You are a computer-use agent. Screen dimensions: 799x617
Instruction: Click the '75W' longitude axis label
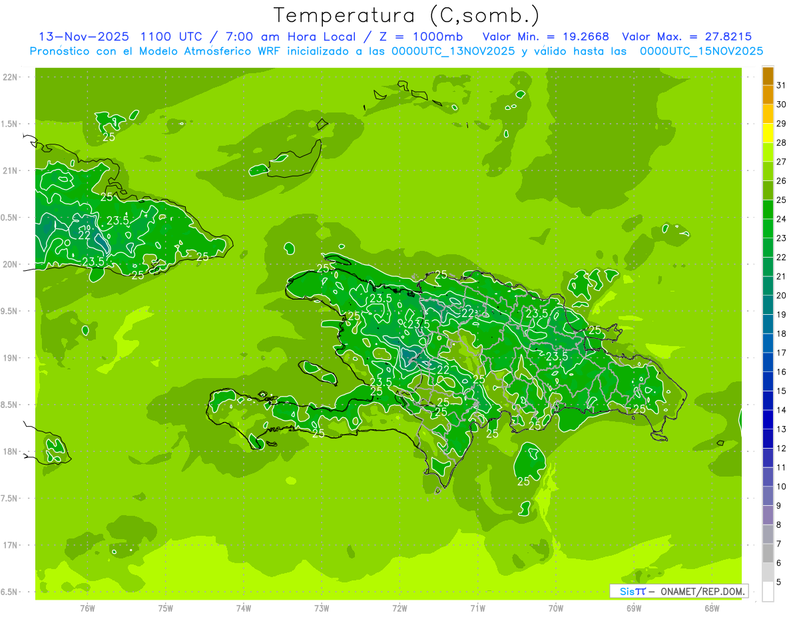[166, 608]
